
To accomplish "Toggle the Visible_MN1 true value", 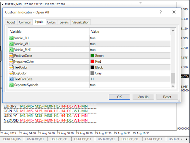I will click(93, 50).
